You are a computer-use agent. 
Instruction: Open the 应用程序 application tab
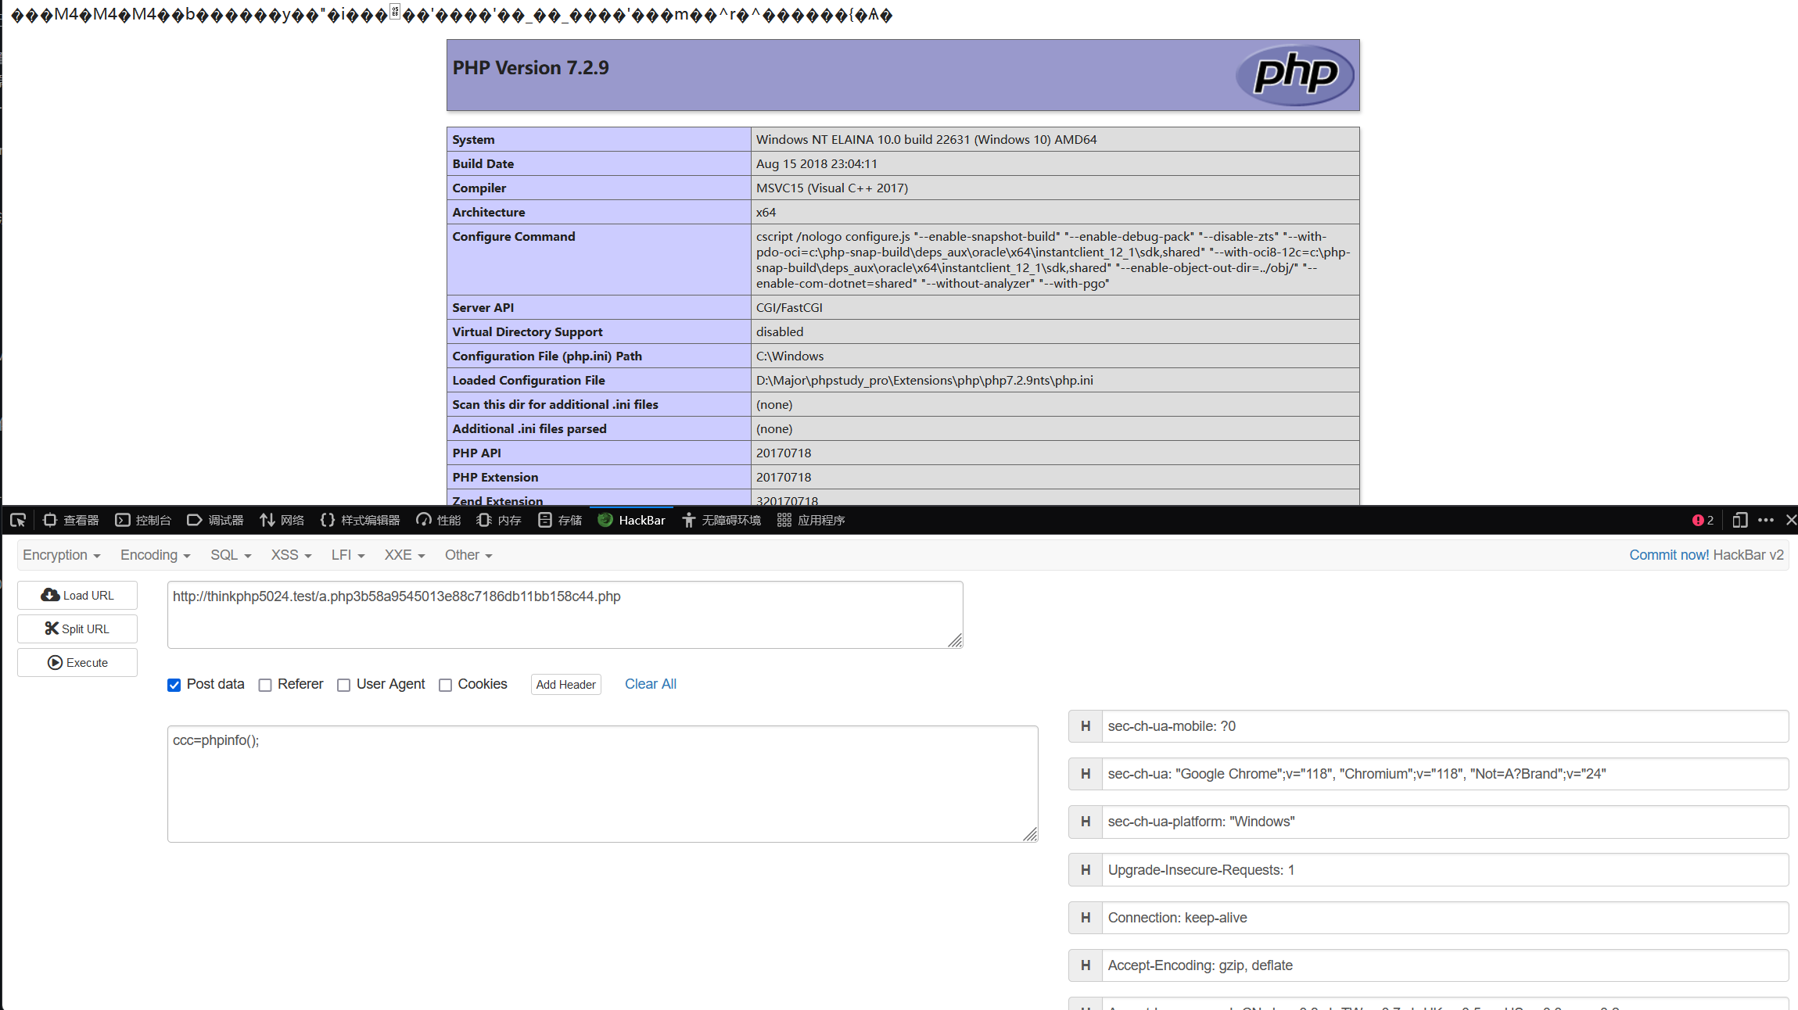(811, 520)
